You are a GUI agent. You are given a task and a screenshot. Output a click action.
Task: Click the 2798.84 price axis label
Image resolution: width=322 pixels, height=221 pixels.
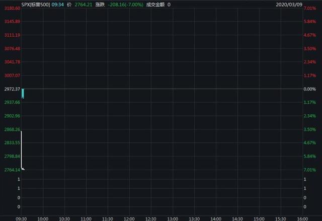(x=12, y=156)
